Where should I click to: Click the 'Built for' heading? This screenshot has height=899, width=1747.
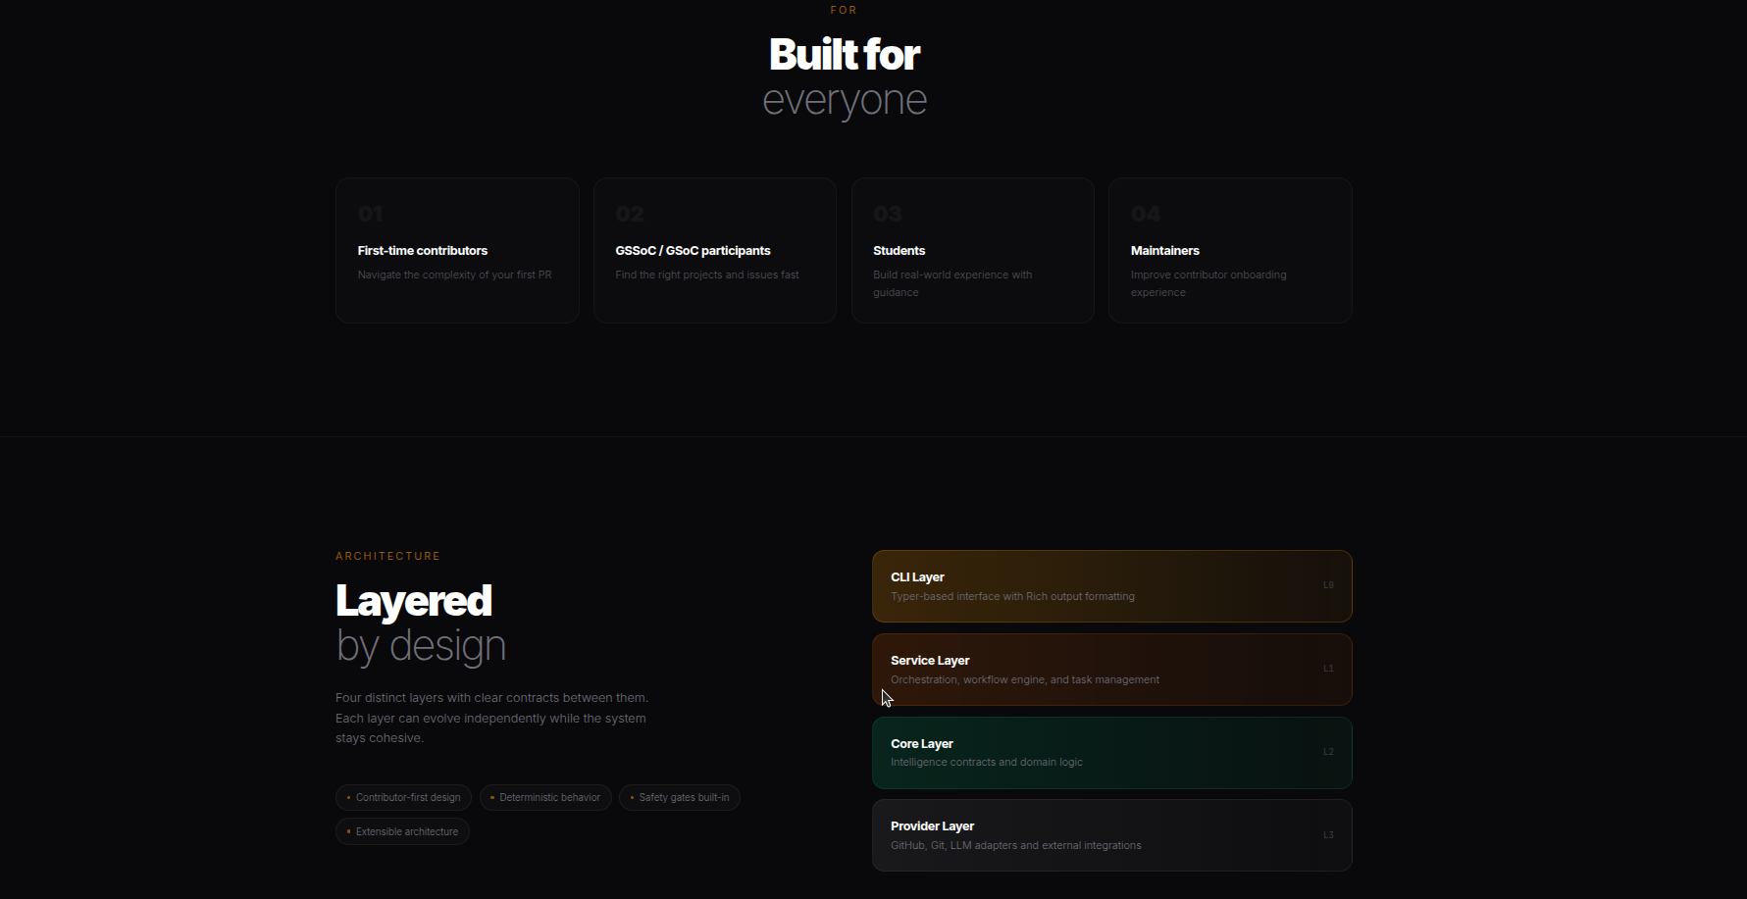pos(845,54)
